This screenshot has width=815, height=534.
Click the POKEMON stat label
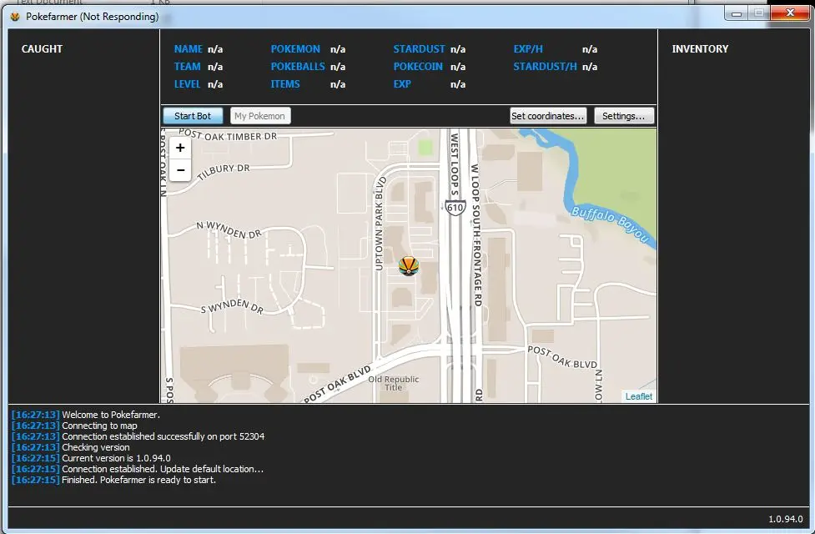[x=295, y=49]
